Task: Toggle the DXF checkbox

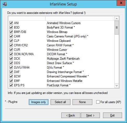Action: click(x=11, y=72)
